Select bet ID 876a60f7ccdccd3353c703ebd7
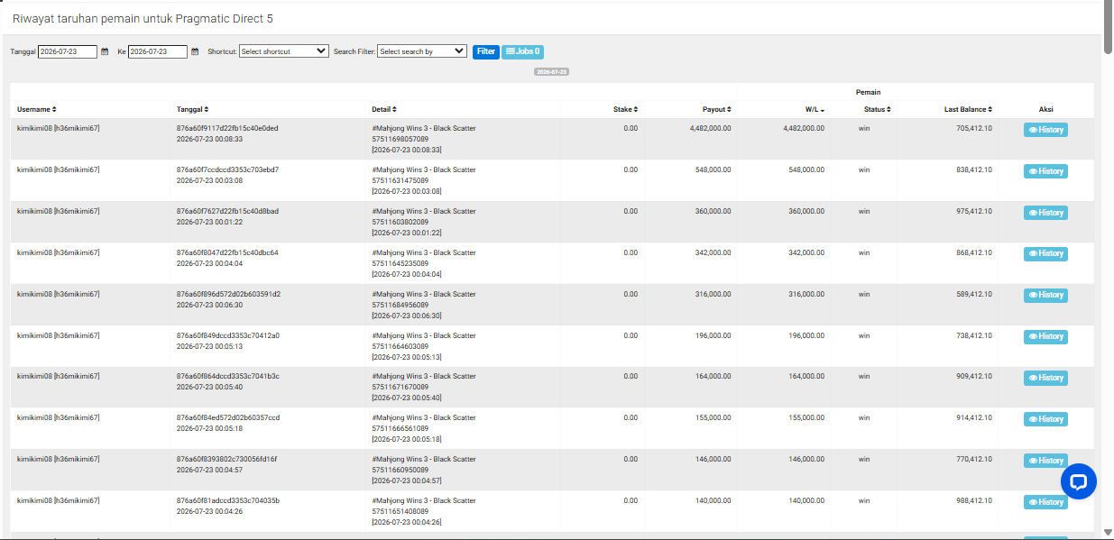This screenshot has width=1114, height=540. pos(227,169)
